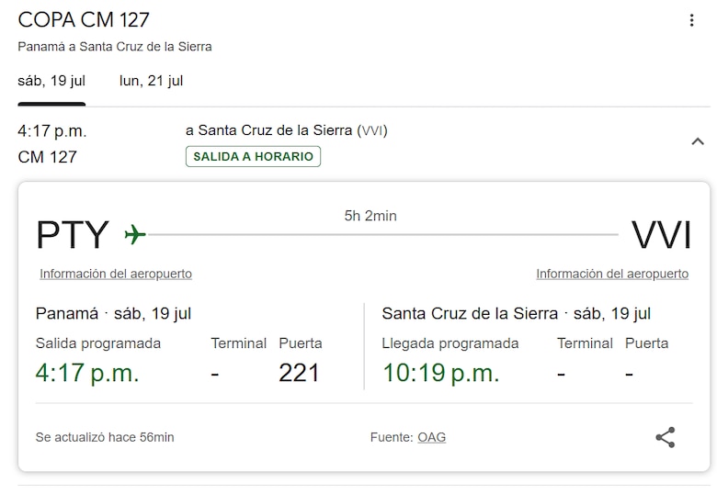
Task: Click the 5h 2min flight duration
Action: [370, 216]
